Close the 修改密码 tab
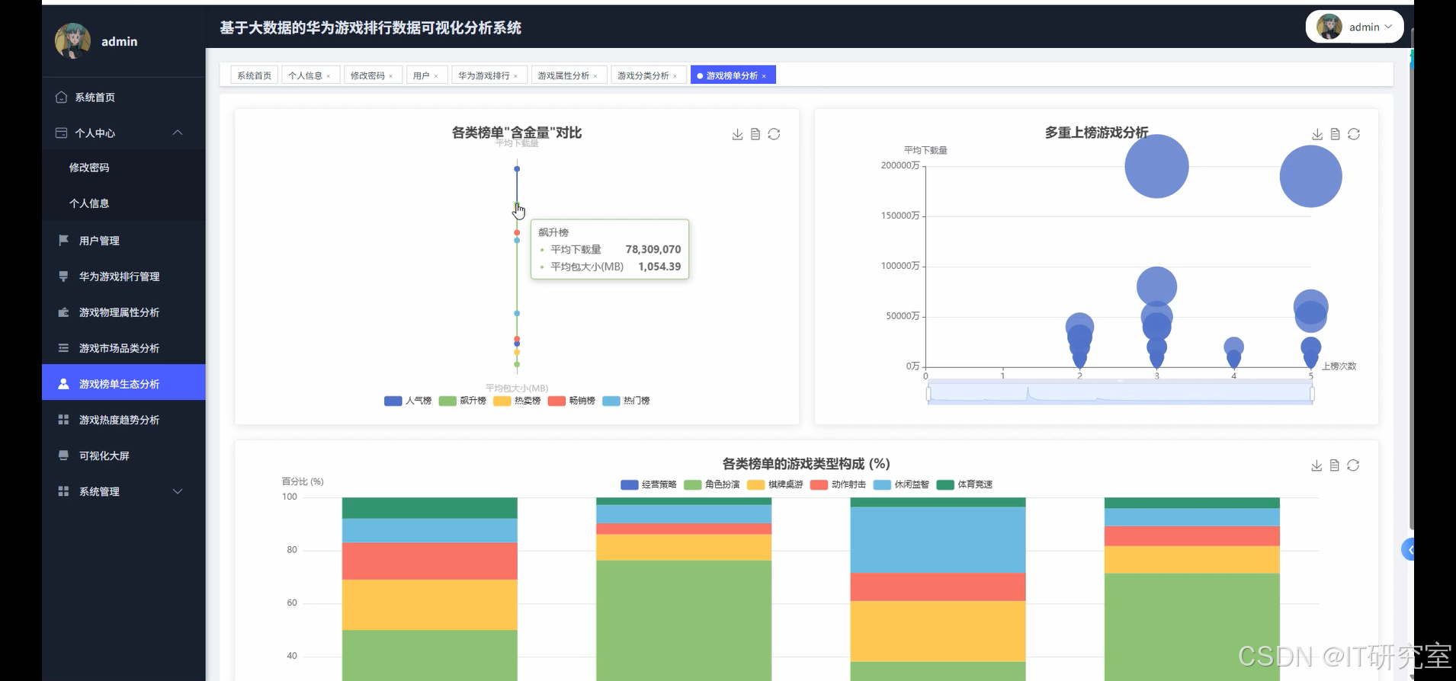This screenshot has height=681, width=1456. 391,76
